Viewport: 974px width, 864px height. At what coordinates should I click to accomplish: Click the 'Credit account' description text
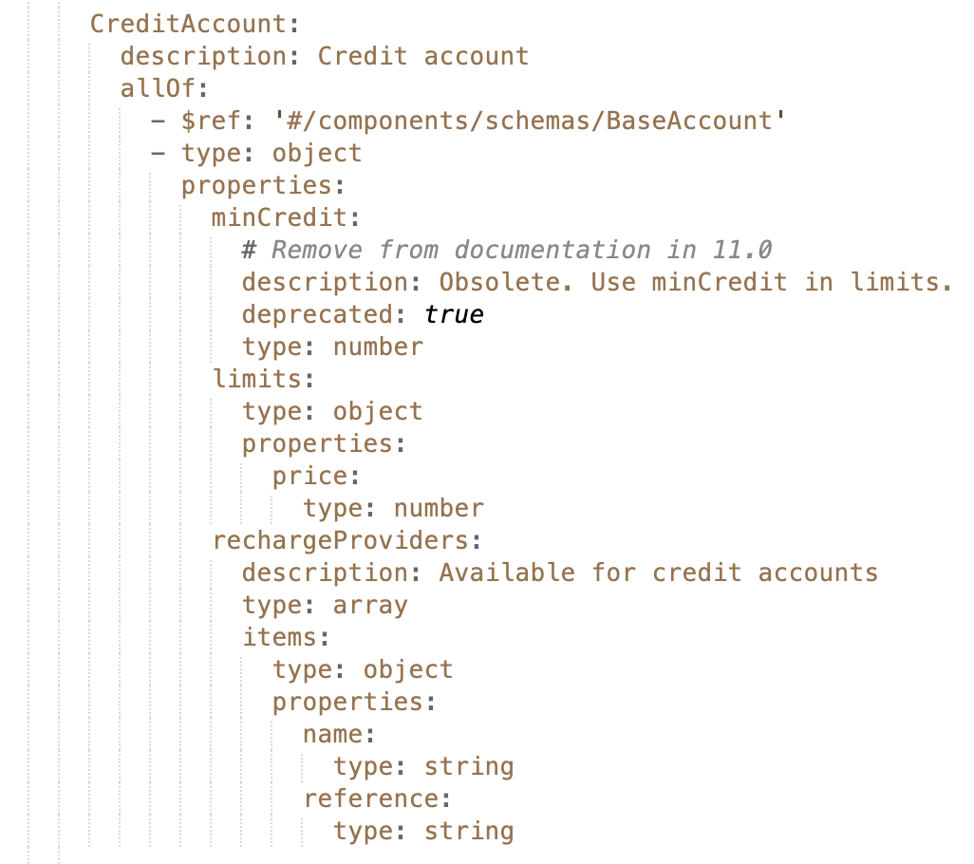click(x=422, y=56)
